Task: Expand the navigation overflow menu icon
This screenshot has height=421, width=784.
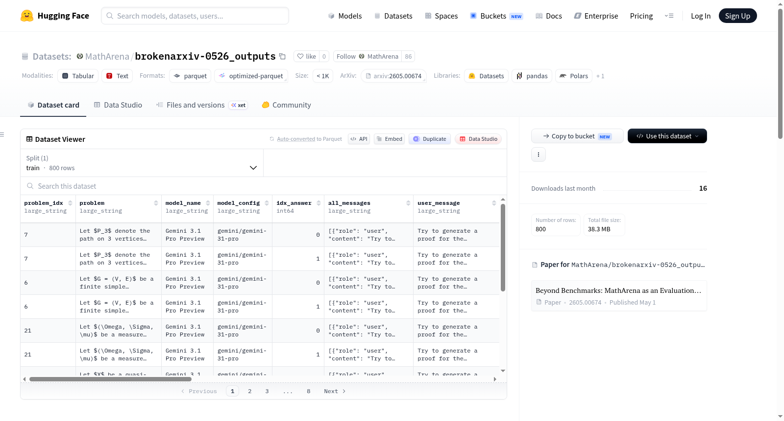Action: [x=669, y=16]
